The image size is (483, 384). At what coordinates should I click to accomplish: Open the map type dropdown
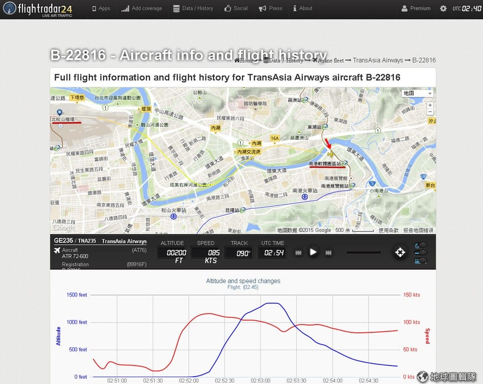[418, 93]
